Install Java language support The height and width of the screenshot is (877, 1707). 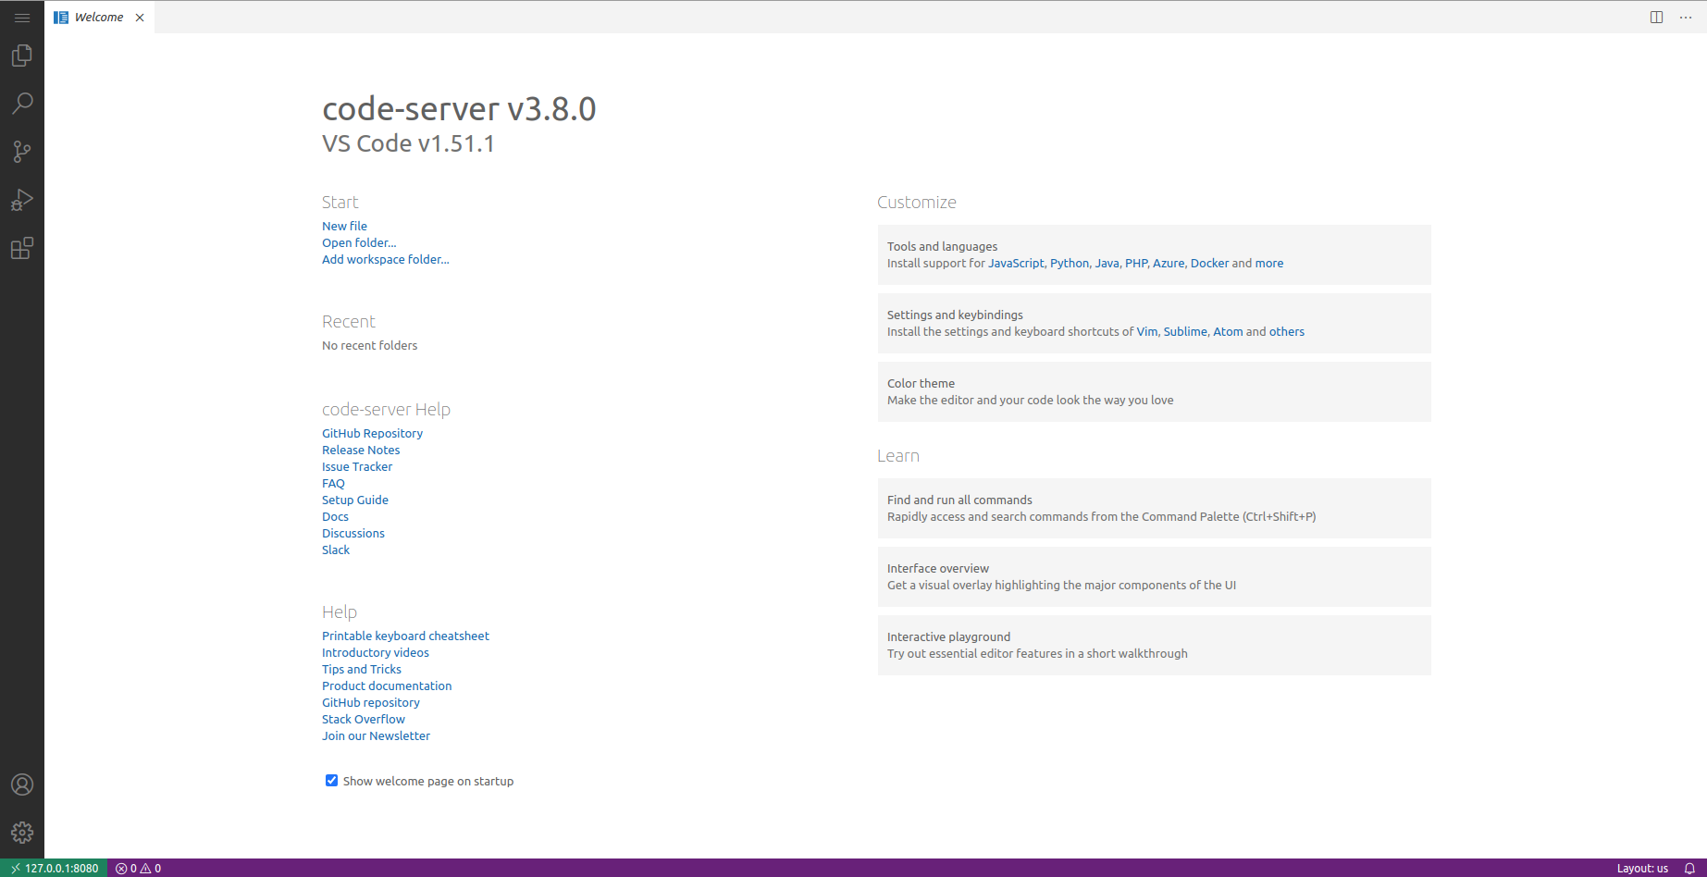point(1107,263)
